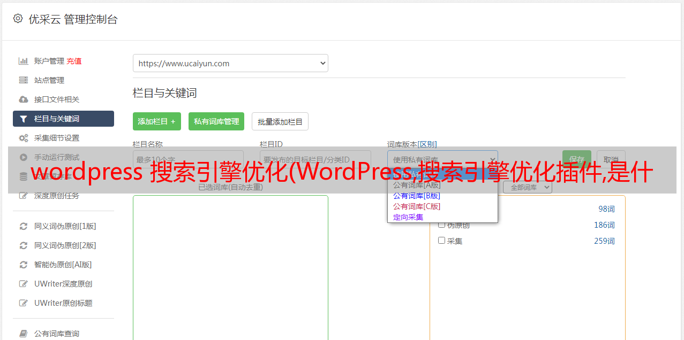Click the funnel icon in 栏目与关键词

pyautogui.click(x=23, y=119)
